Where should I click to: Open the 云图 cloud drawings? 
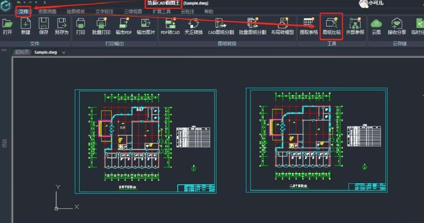pos(376,27)
